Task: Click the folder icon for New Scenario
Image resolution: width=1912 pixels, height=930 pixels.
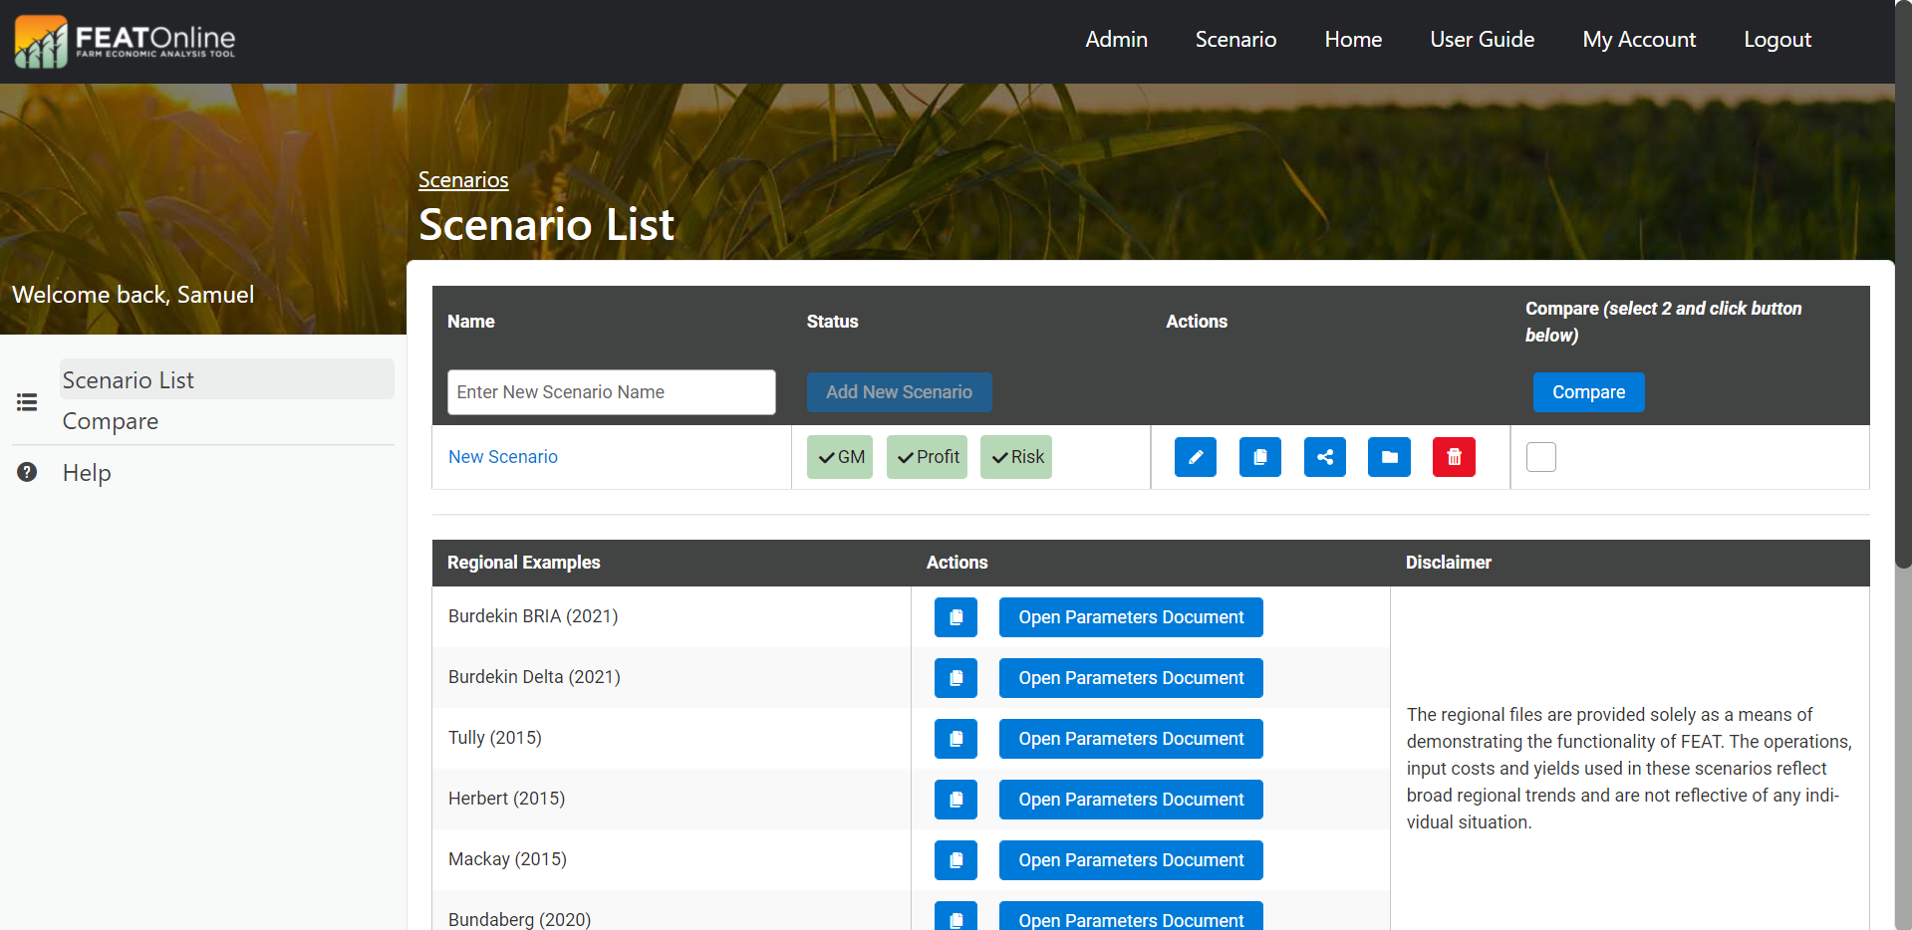Action: 1389,457
